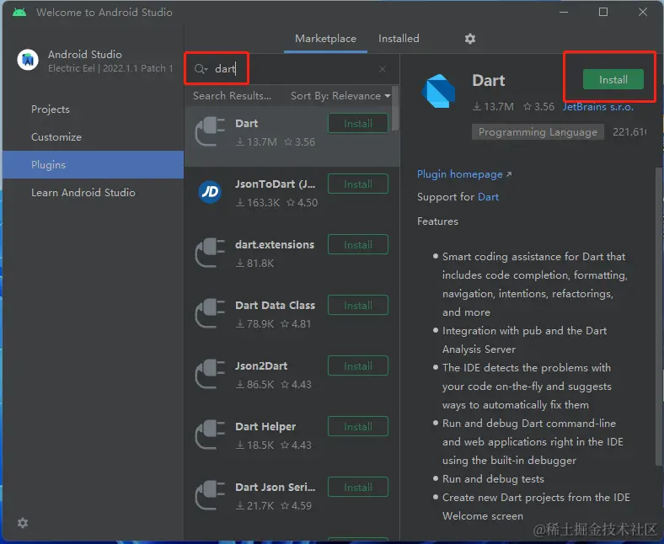Click the Dart Json Seri... plugin icon
664x544 pixels.
click(x=210, y=495)
